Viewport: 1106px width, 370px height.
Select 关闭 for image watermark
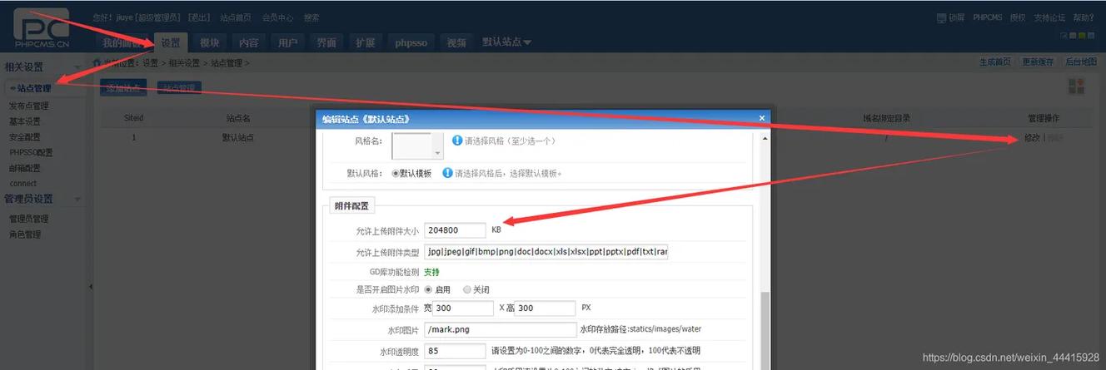(x=466, y=289)
